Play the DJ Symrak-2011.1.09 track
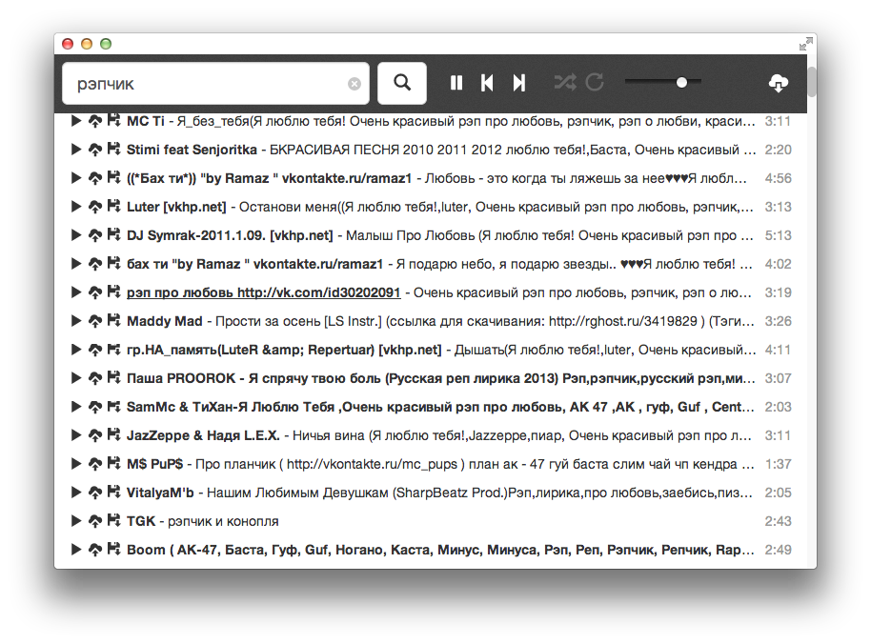This screenshot has width=871, height=644. pos(76,234)
